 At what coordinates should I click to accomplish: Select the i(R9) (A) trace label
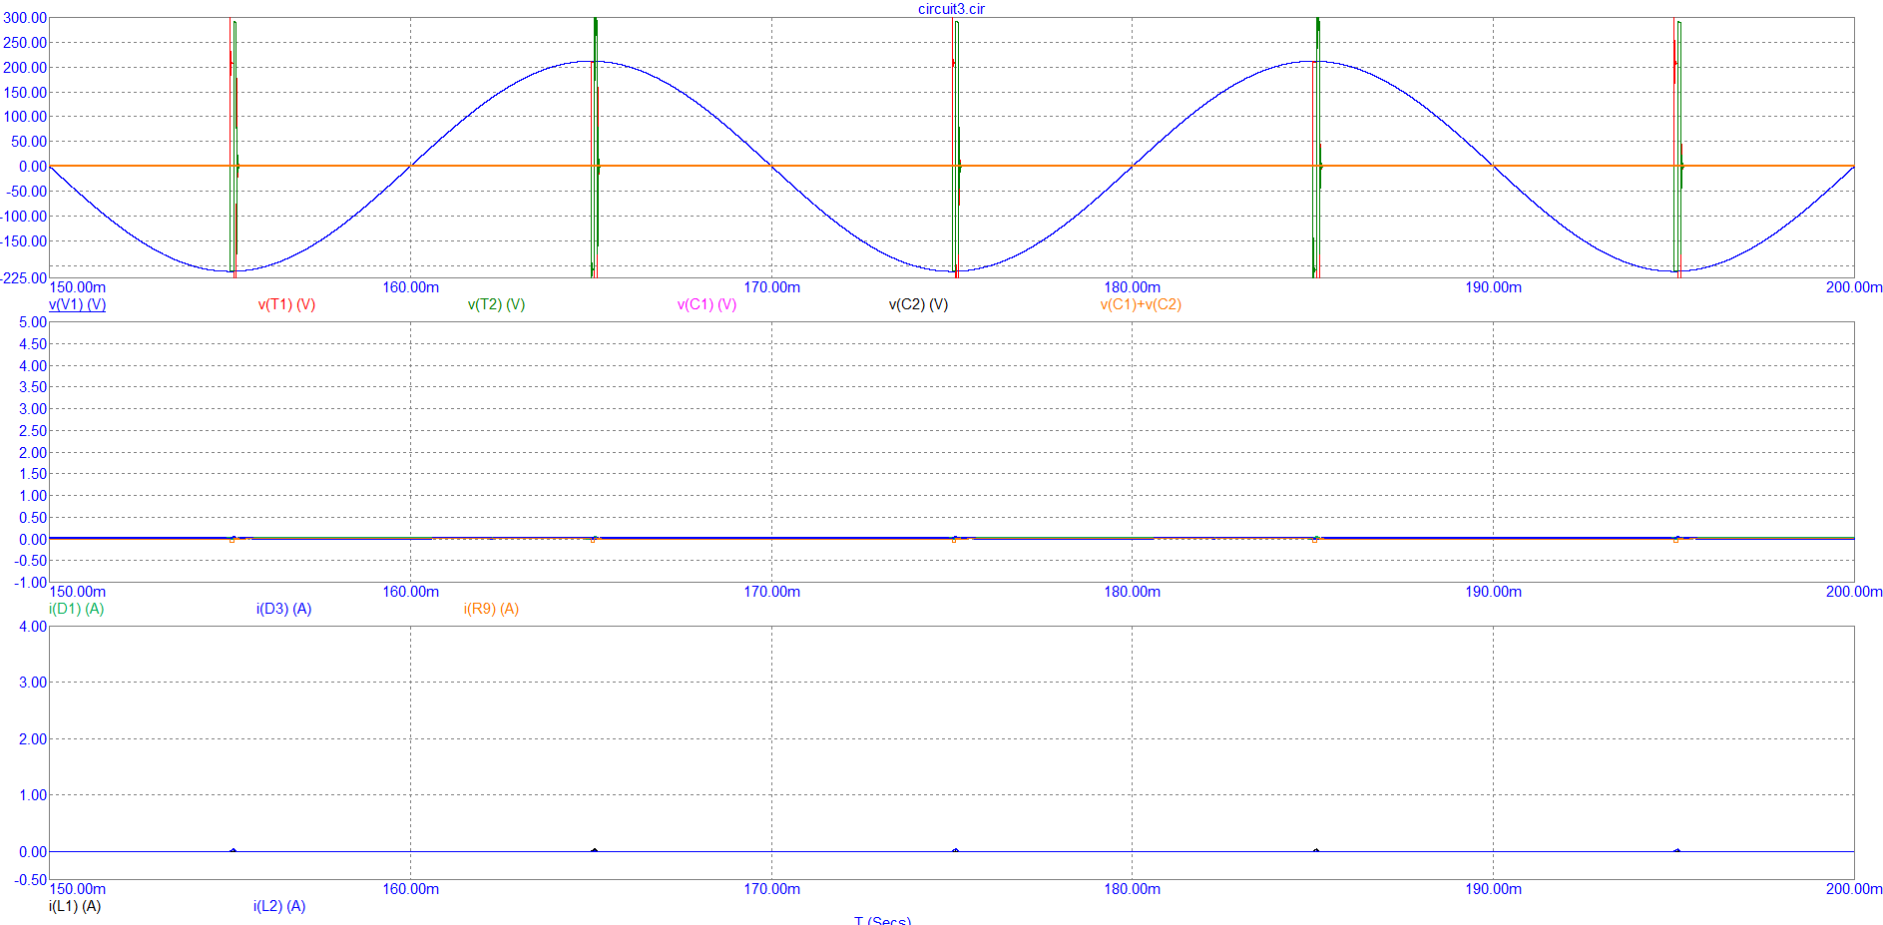[491, 609]
